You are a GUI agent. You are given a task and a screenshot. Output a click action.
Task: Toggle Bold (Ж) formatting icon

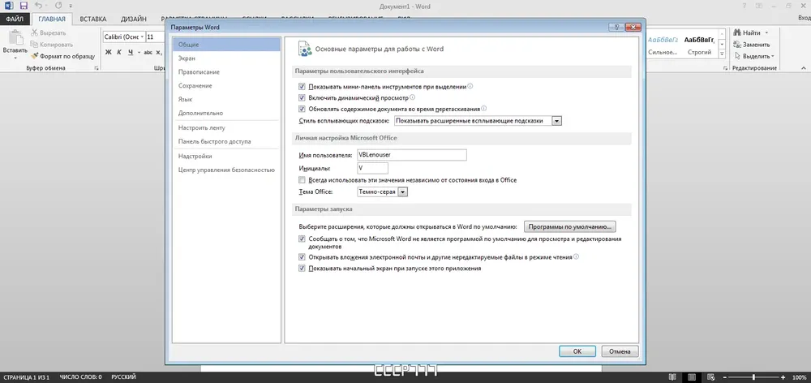109,52
